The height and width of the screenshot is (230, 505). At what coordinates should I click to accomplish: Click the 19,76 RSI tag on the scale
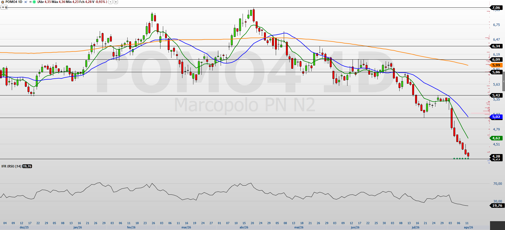[x=497, y=206]
